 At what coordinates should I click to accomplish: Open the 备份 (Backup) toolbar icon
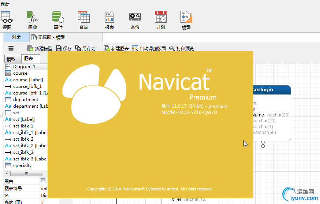pos(135,20)
